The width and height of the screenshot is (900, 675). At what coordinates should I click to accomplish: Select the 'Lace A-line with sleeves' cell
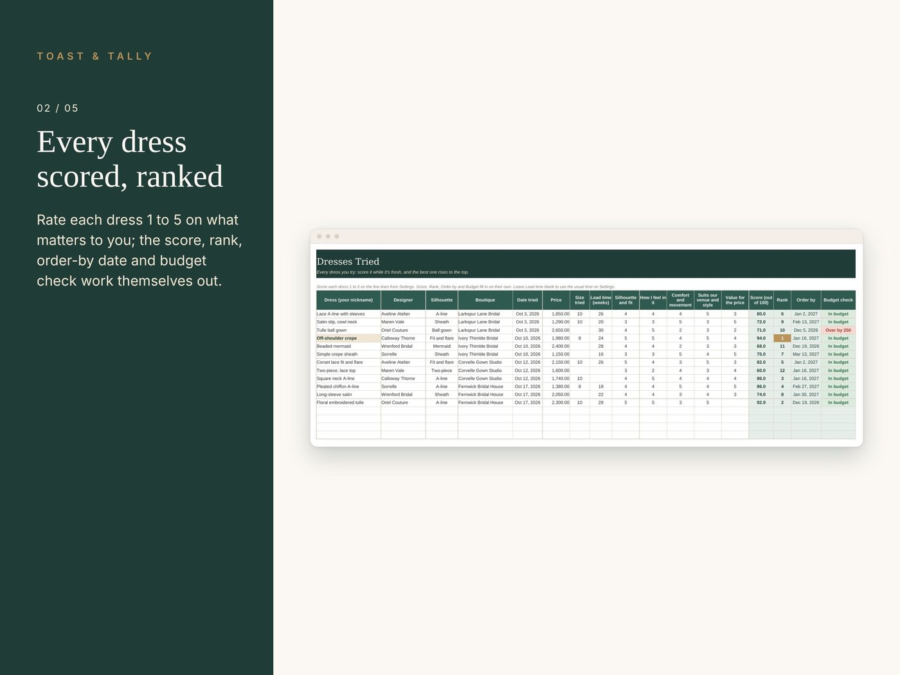(348, 314)
